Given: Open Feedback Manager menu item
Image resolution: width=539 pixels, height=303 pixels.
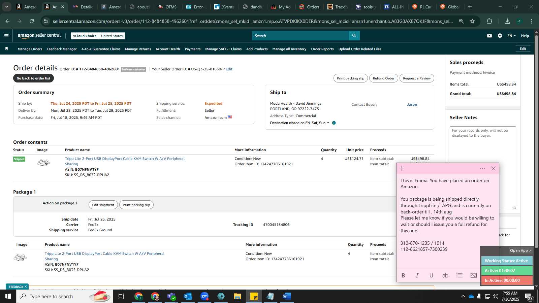Looking at the screenshot, I should [x=62, y=49].
